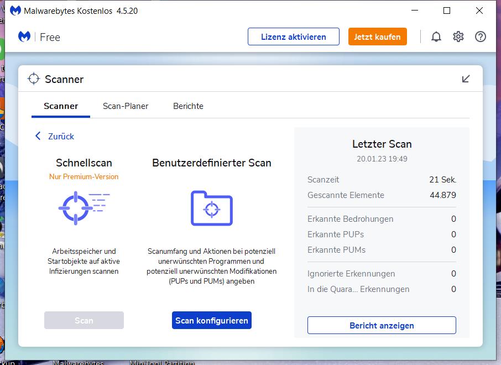Minimize the Malwarebytes window

tap(415, 11)
